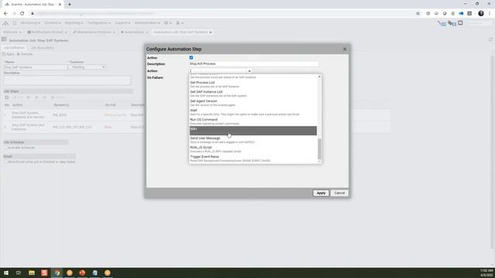This screenshot has height=278, width=495.
Task: Open a new browser tab
Action: (x=70, y=5)
